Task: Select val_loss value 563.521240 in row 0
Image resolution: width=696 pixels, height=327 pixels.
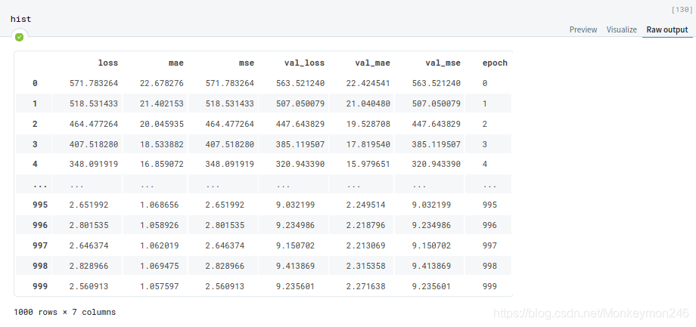Action: pos(300,83)
